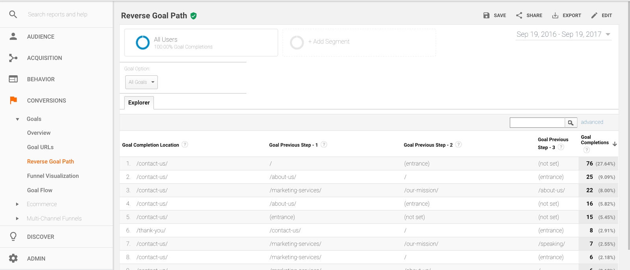The width and height of the screenshot is (630, 270).
Task: Click the All Users segment label
Action: [x=165, y=39]
